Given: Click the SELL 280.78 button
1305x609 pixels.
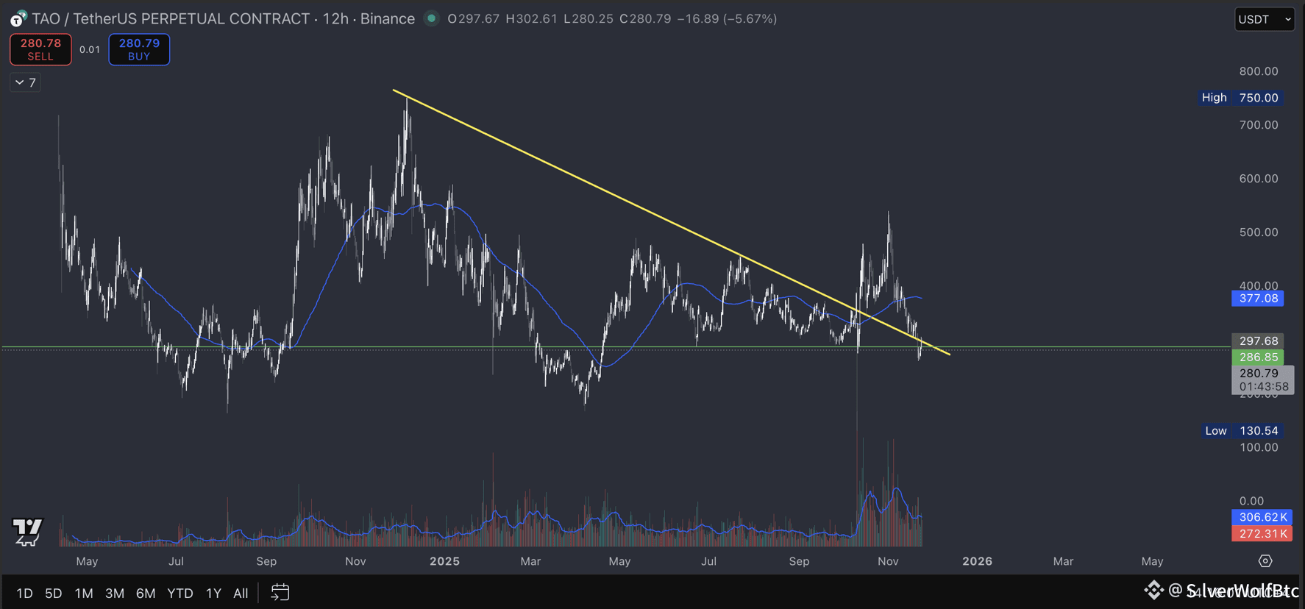Looking at the screenshot, I should tap(40, 49).
